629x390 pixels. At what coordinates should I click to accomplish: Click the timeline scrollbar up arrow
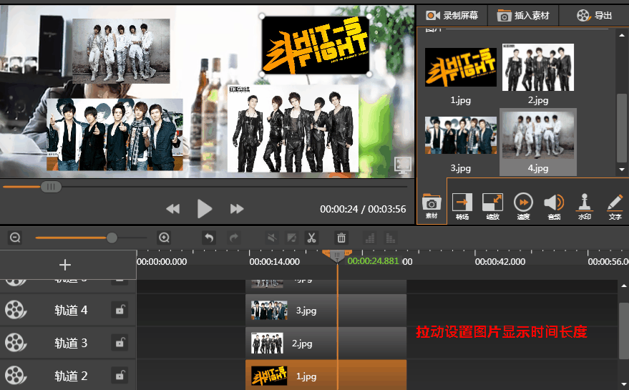(x=624, y=286)
